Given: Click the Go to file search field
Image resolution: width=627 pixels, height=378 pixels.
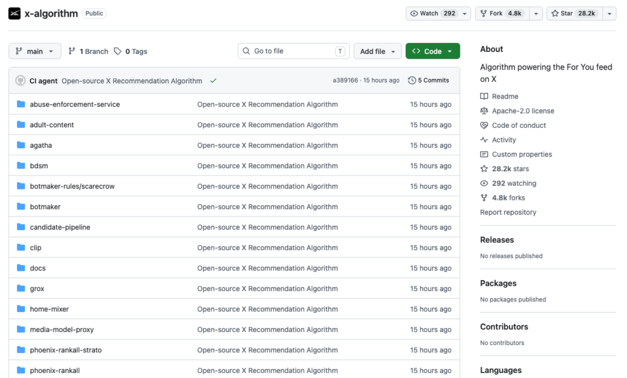Looking at the screenshot, I should 293,51.
